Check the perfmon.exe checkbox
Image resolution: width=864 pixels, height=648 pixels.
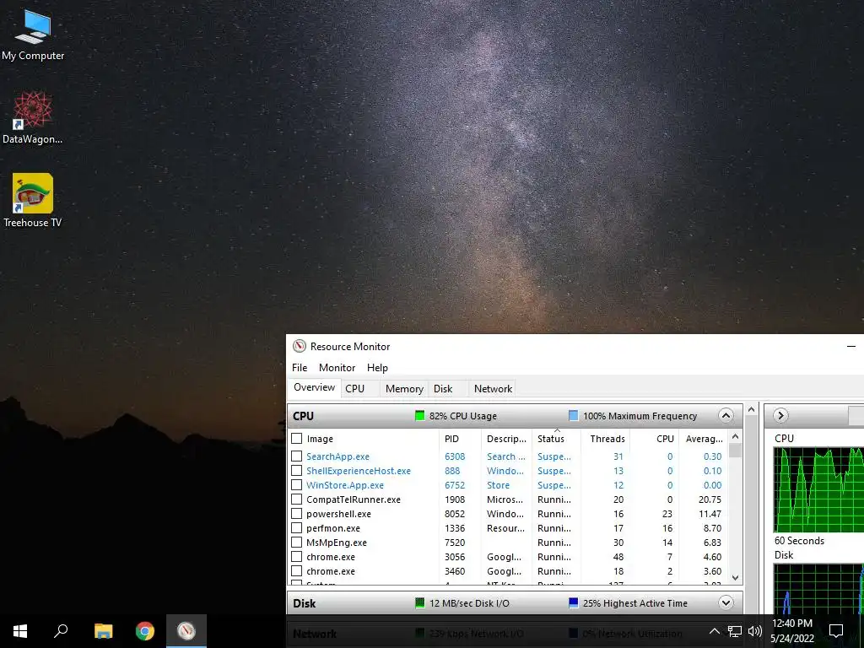296,528
